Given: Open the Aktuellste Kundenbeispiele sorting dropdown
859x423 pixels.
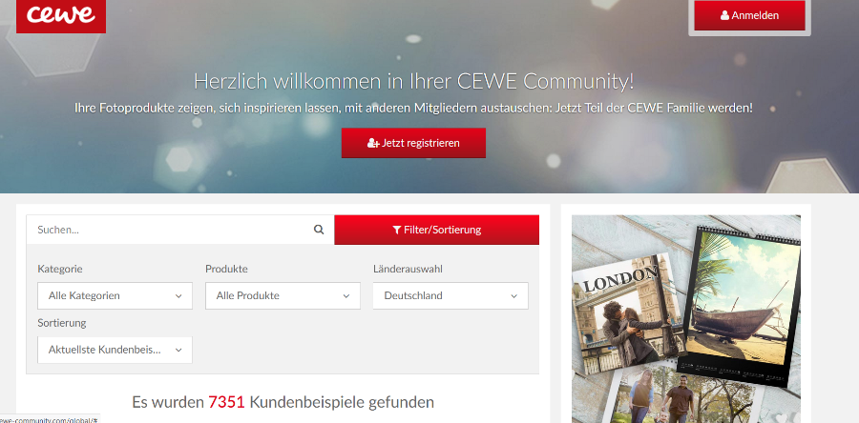Looking at the screenshot, I should pos(115,350).
